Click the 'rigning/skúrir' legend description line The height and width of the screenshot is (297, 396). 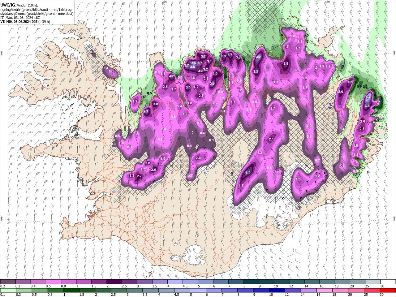(36, 10)
